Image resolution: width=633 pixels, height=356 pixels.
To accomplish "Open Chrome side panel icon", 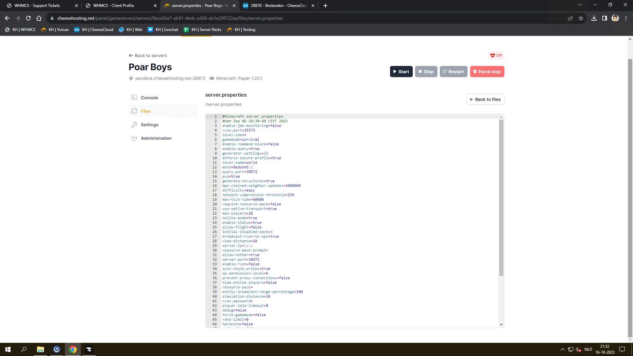I will [605, 18].
